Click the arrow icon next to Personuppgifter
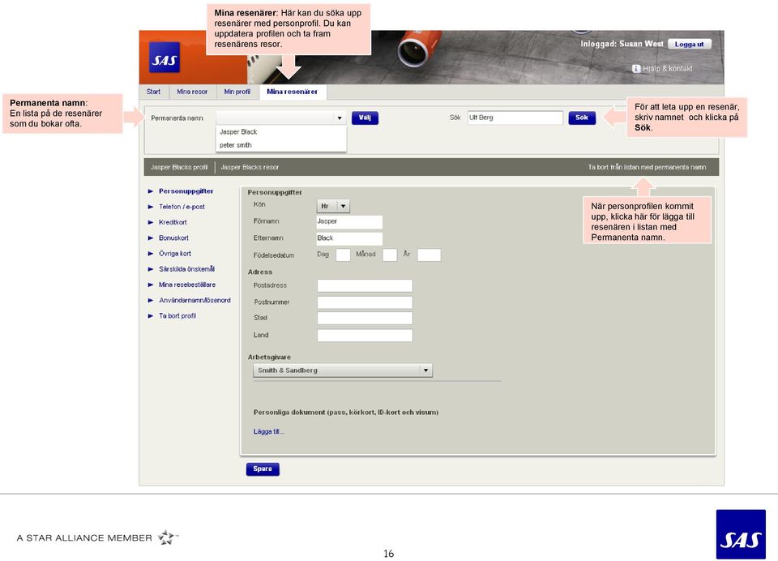This screenshot has height=561, width=778. pos(151,191)
